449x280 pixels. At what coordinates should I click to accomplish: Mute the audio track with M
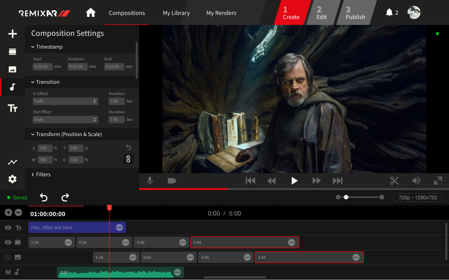(x=8, y=272)
